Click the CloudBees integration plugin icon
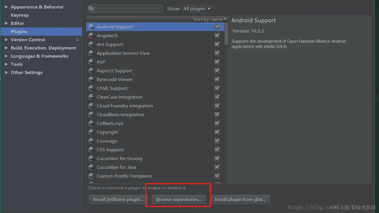 point(91,115)
